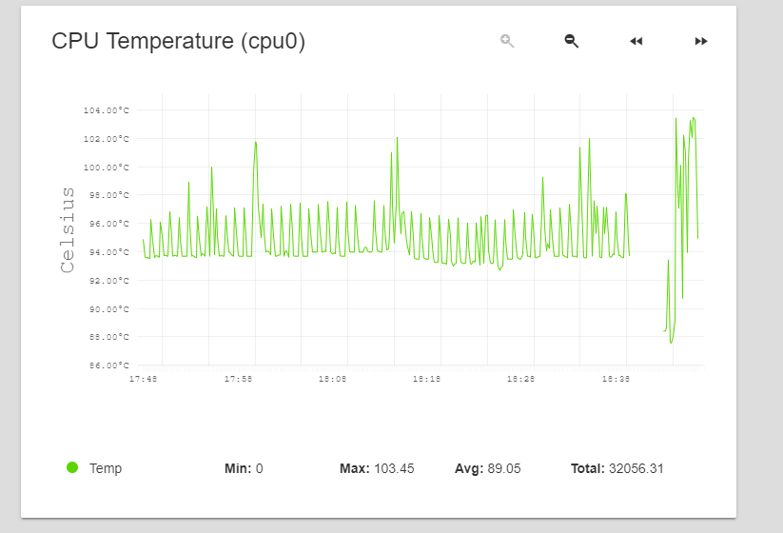This screenshot has width=783, height=533.
Task: Click the 100.00°C axis tick label
Action: click(107, 168)
